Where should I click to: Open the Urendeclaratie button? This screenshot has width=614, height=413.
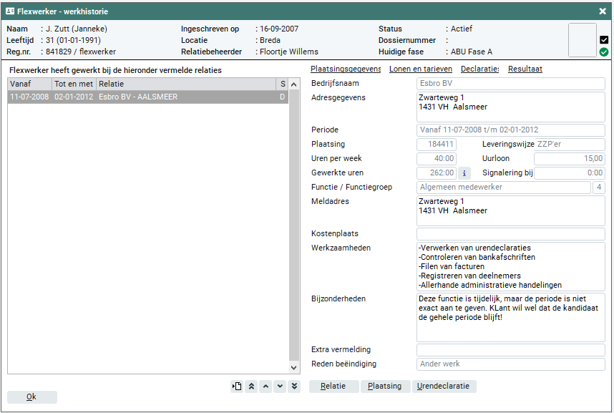tap(444, 387)
